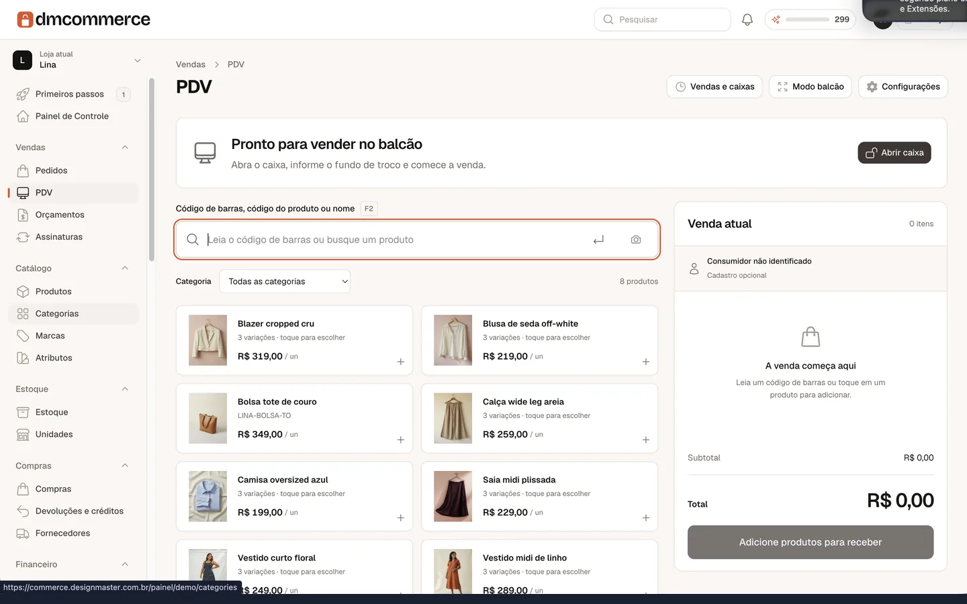The width and height of the screenshot is (967, 604).
Task: Add Blusa de seda off-white with plus
Action: tap(646, 362)
